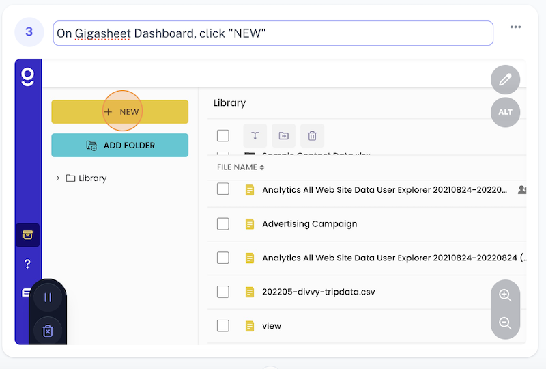Check the view file checkbox

coord(223,325)
